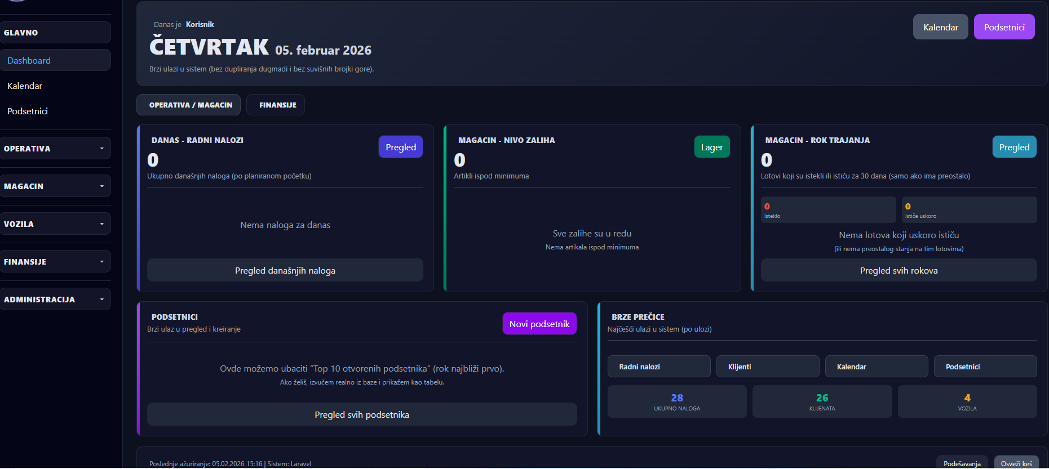Screen dimensions: 1049x469
Task: Click the 'Sve zalihe su u redu' text
Action: click(x=592, y=234)
